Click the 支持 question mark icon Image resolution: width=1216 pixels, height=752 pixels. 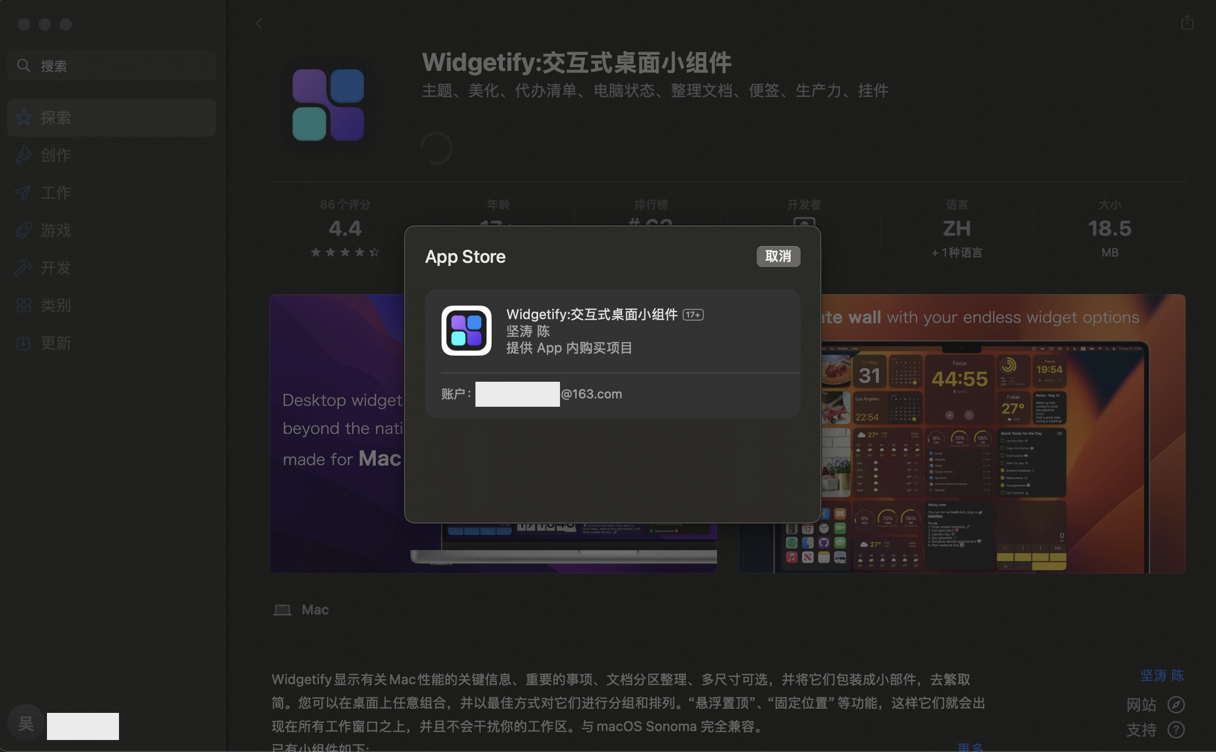click(1176, 730)
